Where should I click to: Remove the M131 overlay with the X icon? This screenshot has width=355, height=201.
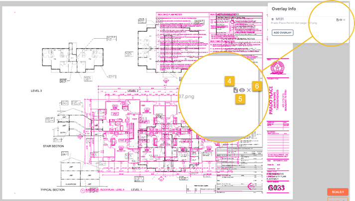(344, 20)
